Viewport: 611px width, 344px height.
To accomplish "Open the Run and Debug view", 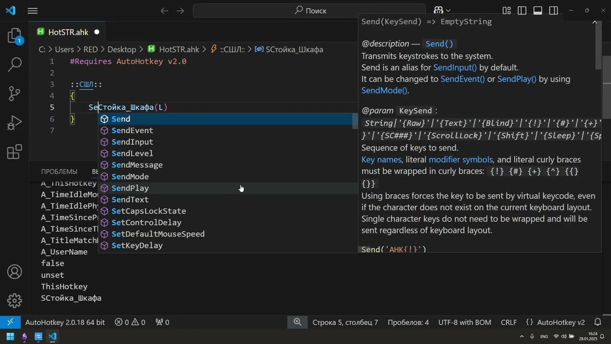I will point(15,123).
